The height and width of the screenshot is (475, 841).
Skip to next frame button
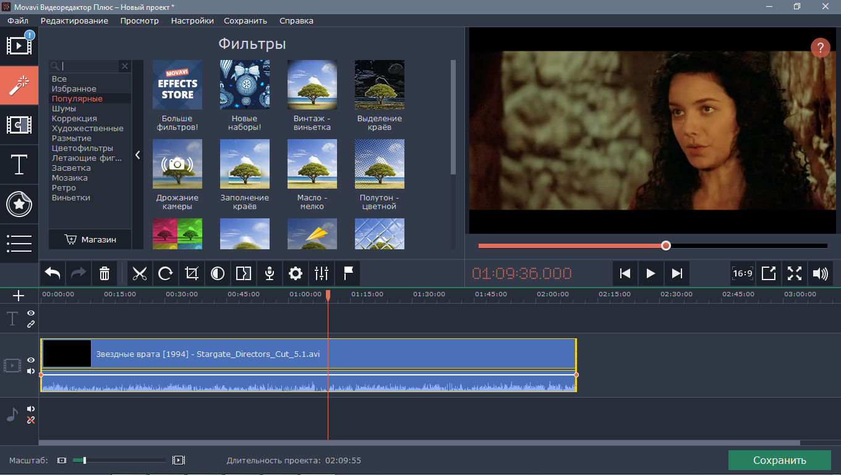677,273
